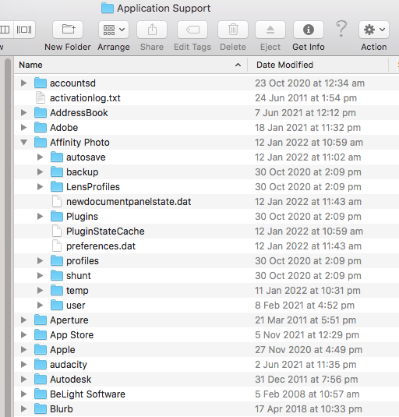Viewport: 399px width, 417px height.
Task: Select the App Store row name
Action: (x=72, y=335)
